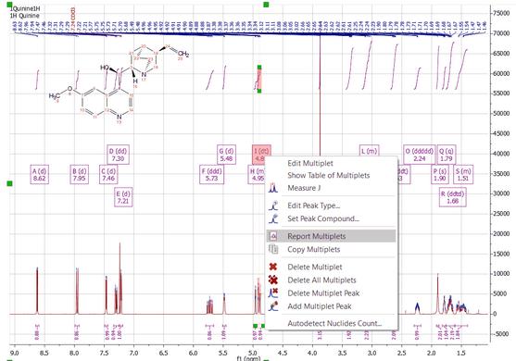Screen dimensions: 516x361
Task: Click Measure J menu entry
Action: [x=304, y=188]
